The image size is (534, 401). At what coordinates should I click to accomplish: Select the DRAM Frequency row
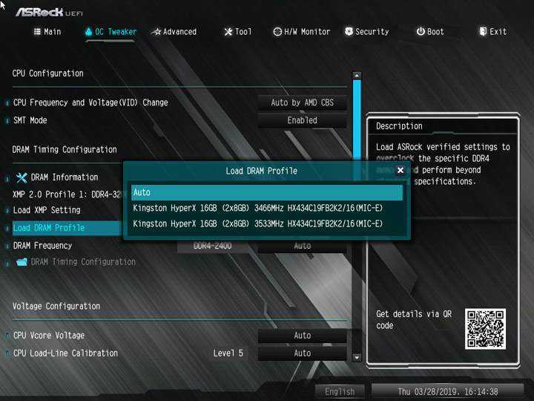[42, 246]
